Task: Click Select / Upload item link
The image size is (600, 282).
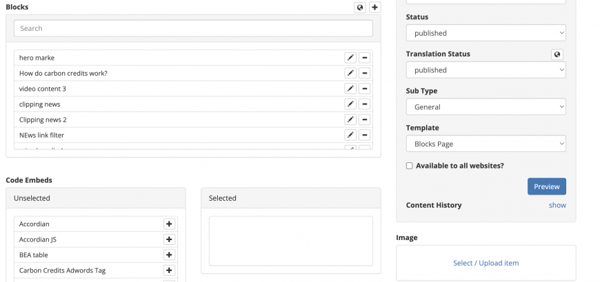Action: [486, 263]
